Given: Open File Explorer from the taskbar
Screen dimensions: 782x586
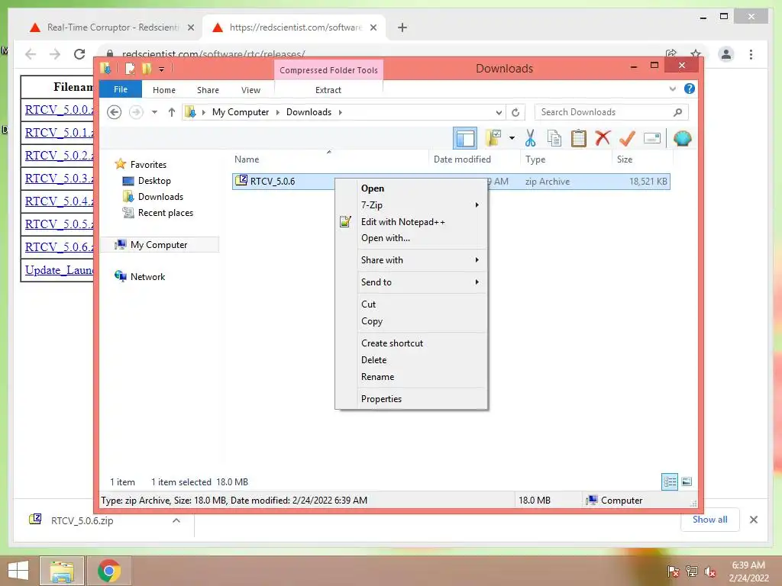Looking at the screenshot, I should pos(62,571).
